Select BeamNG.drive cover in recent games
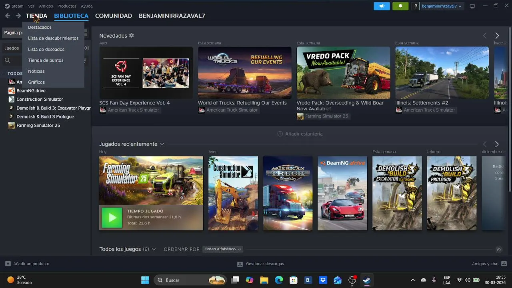 (342, 193)
